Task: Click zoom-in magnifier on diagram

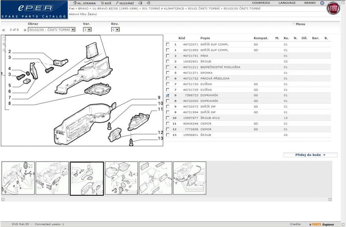Action: click(x=4, y=44)
